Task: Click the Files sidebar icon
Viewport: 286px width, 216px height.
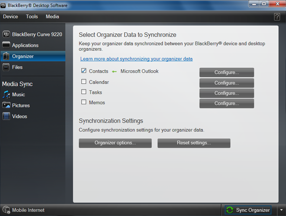Action: (6, 67)
